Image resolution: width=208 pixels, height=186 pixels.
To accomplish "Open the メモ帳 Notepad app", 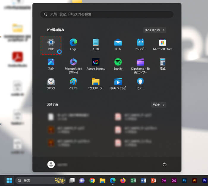I will tap(96, 45).
